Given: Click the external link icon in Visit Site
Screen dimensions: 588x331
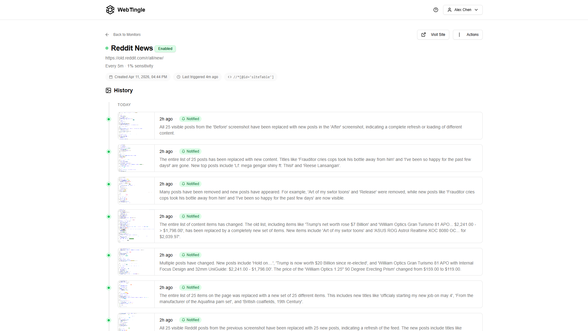Looking at the screenshot, I should click(x=424, y=35).
